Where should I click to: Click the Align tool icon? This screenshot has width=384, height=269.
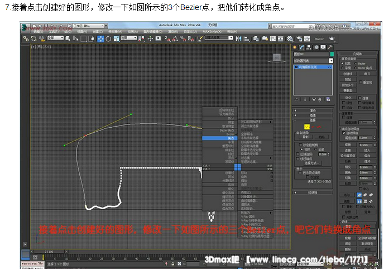click(247, 39)
